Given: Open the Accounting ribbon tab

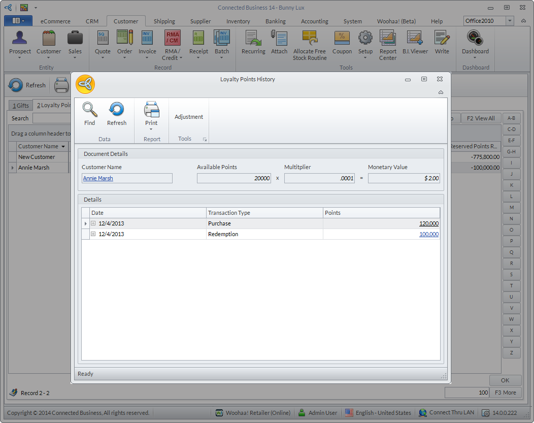Looking at the screenshot, I should click(x=315, y=21).
